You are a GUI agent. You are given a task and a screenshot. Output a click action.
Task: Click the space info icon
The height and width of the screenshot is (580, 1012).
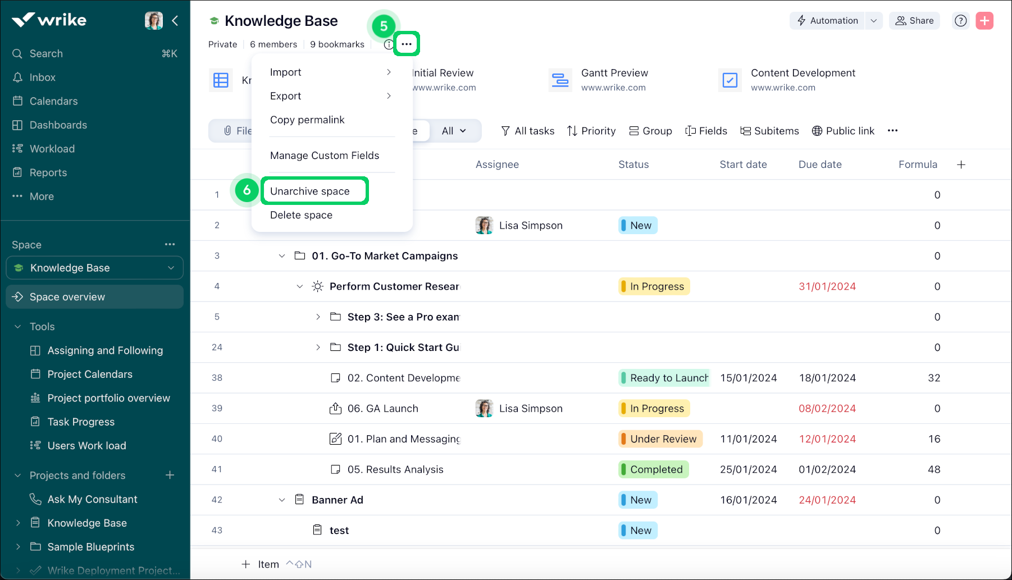388,44
